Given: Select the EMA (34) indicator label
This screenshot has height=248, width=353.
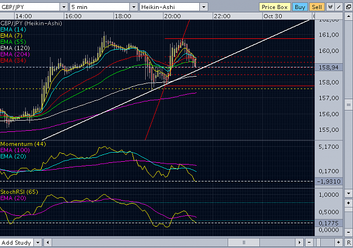Looking at the screenshot, I should click(x=13, y=60).
